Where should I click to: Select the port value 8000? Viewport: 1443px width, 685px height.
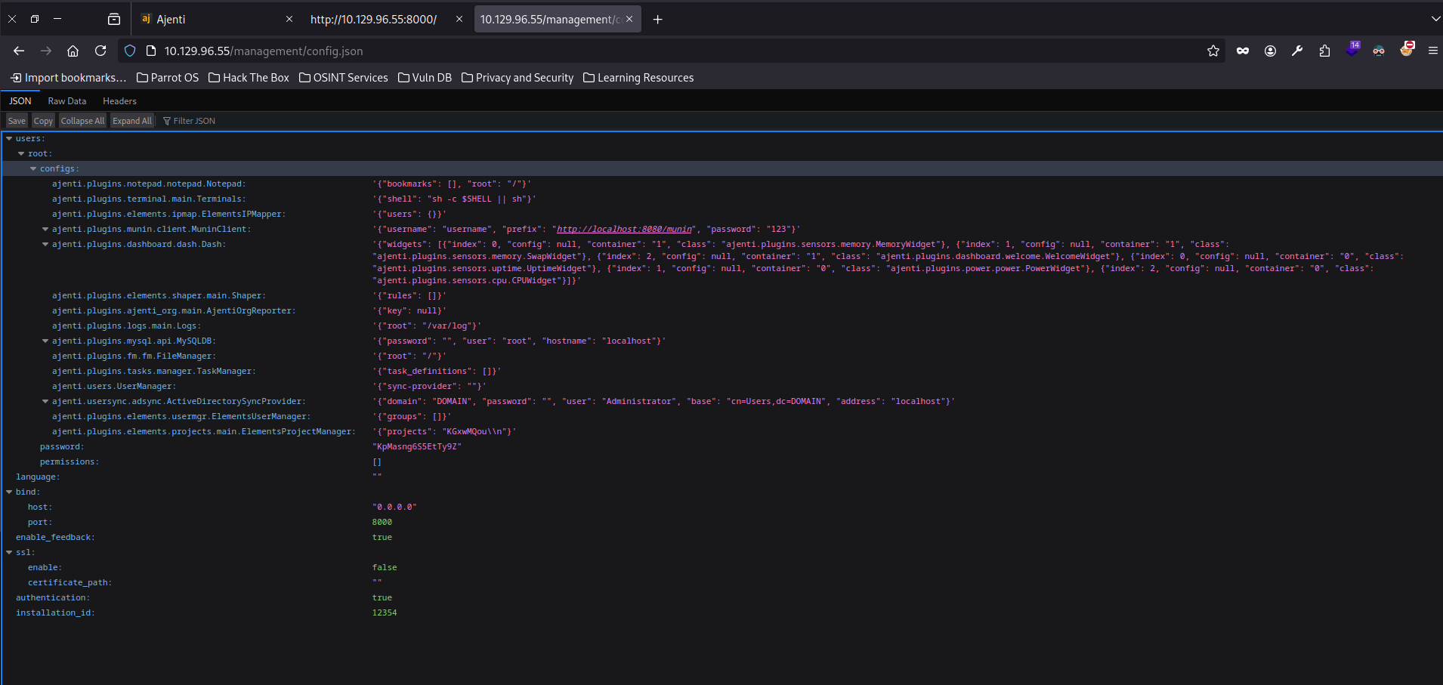382,523
